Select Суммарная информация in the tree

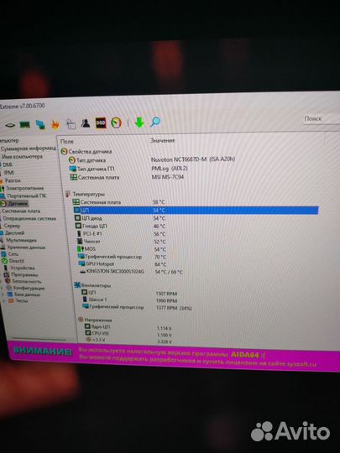coord(29,148)
